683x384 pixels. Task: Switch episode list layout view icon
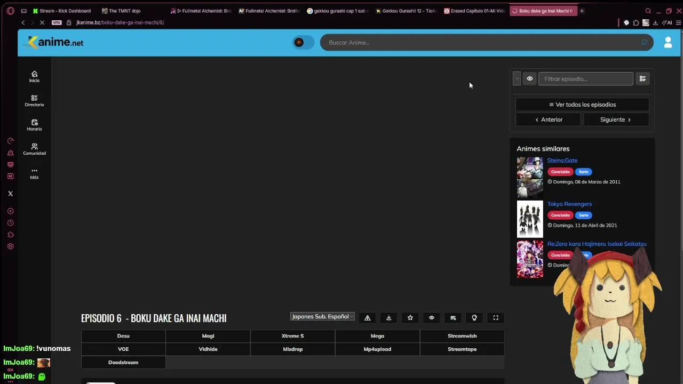(x=642, y=79)
